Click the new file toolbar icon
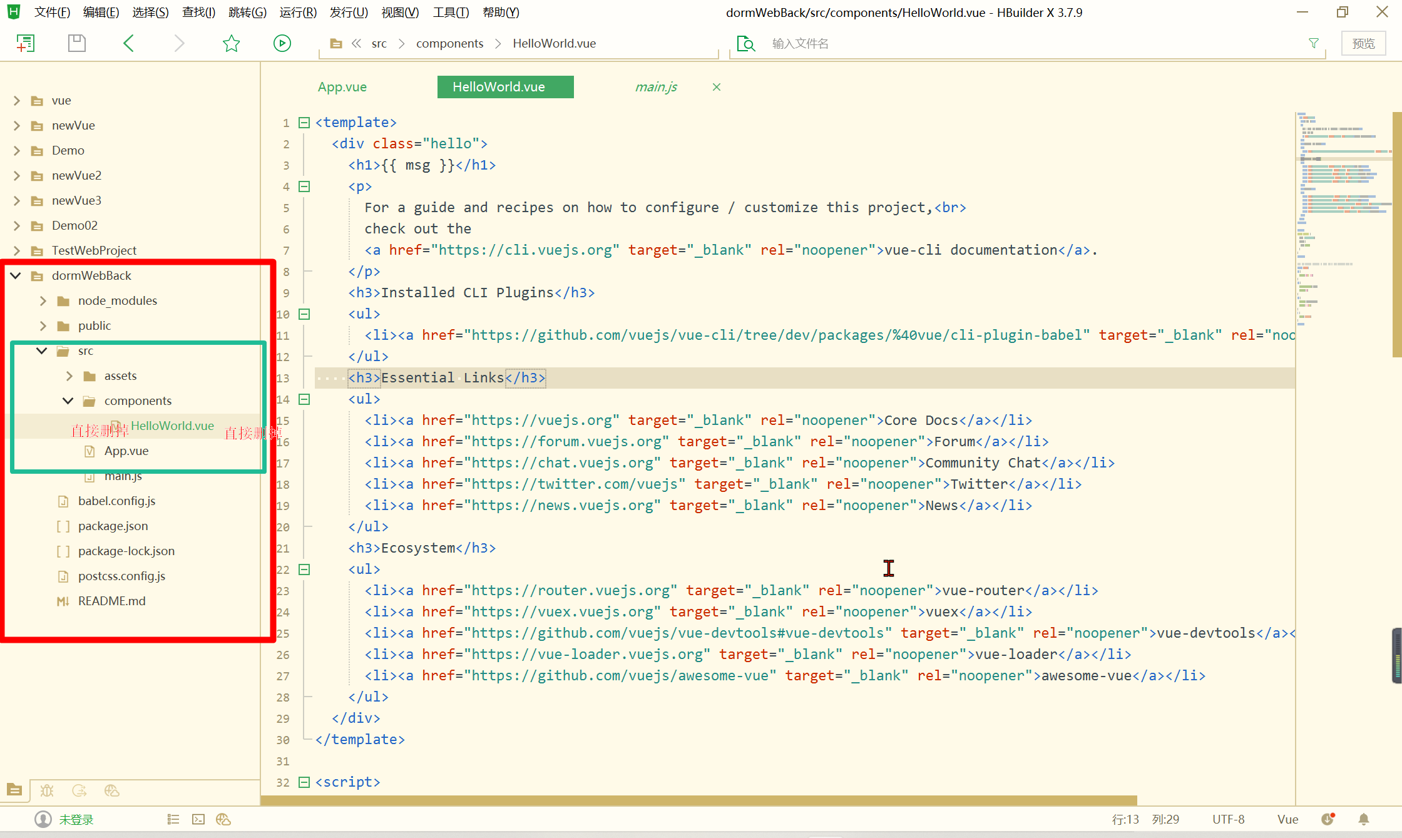1402x838 pixels. pyautogui.click(x=25, y=43)
